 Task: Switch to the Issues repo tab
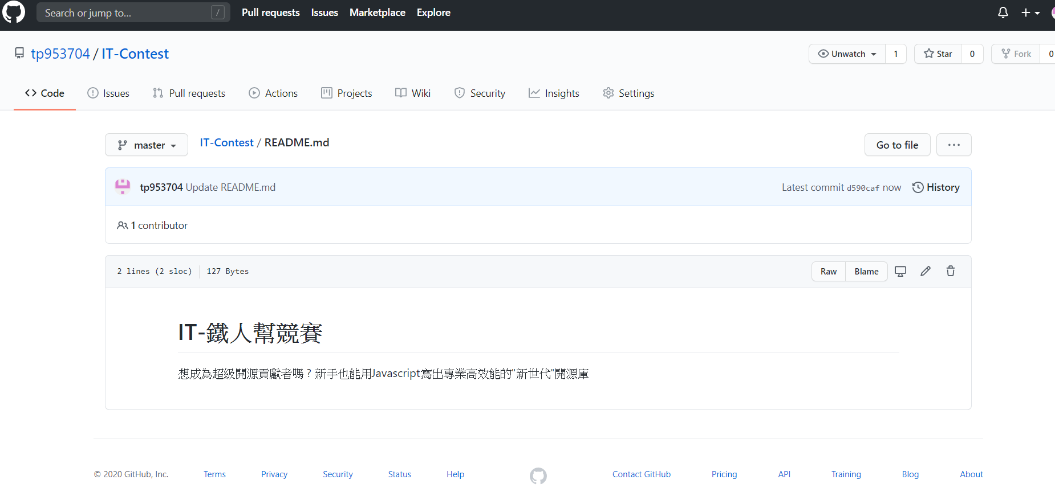[x=108, y=93]
